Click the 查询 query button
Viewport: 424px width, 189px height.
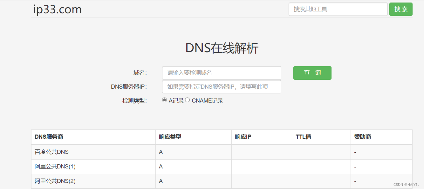click(312, 73)
